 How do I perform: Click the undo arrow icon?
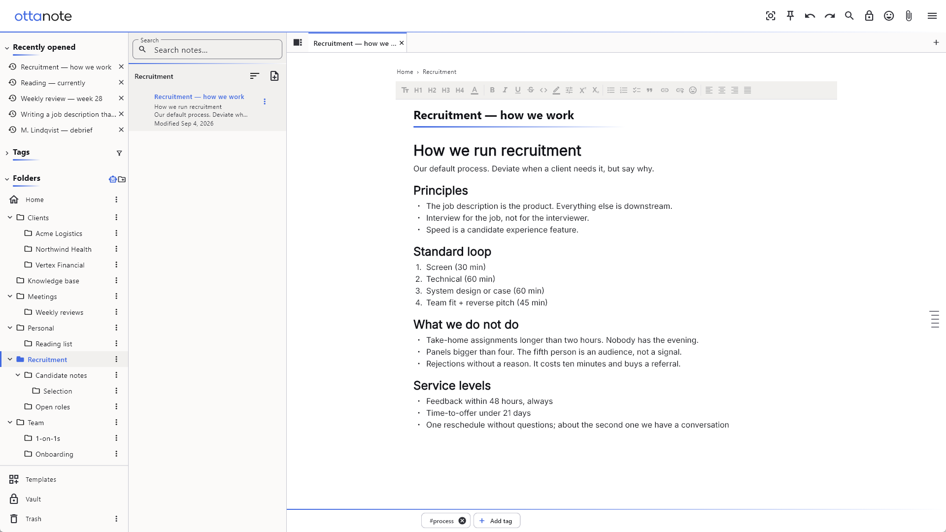point(810,16)
